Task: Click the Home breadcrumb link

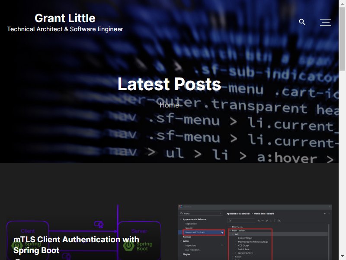Action: 169,105
